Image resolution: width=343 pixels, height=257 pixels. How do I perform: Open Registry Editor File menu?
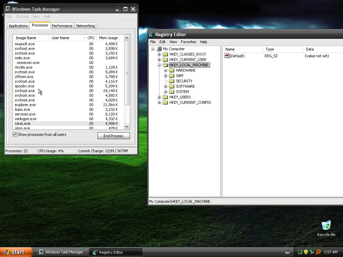tap(153, 42)
